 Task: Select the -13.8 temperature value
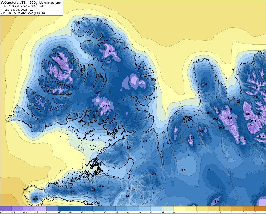point(248,114)
